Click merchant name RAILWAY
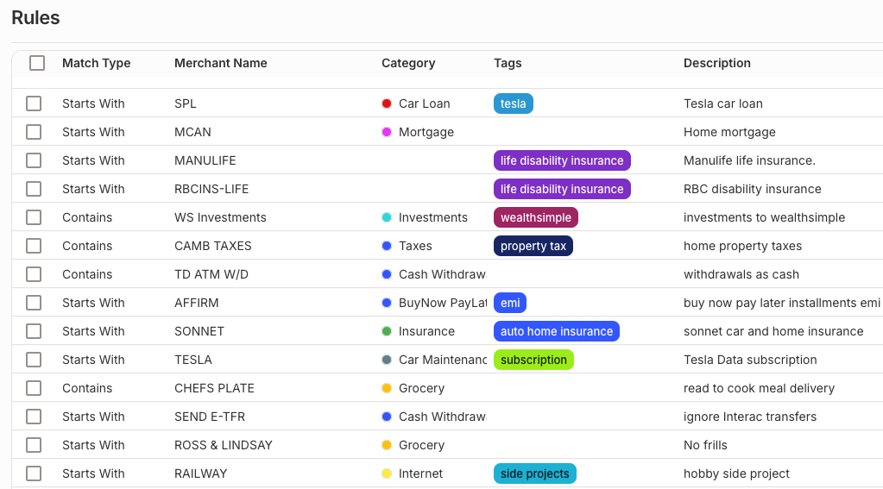Image resolution: width=883 pixels, height=489 pixels. point(200,473)
